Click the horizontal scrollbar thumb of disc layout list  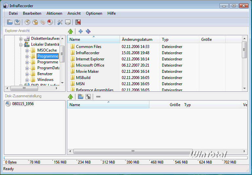(133, 151)
